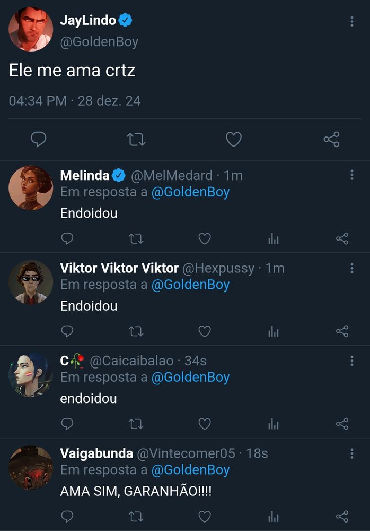
Task: Open options menu on JayLindo's tweet
Action: point(351,20)
